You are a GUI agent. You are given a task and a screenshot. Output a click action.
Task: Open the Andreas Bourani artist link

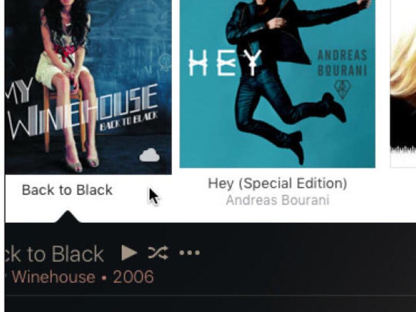click(278, 200)
